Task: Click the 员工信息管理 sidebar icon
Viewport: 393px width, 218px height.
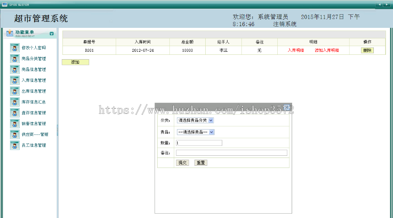Action: [x=14, y=145]
